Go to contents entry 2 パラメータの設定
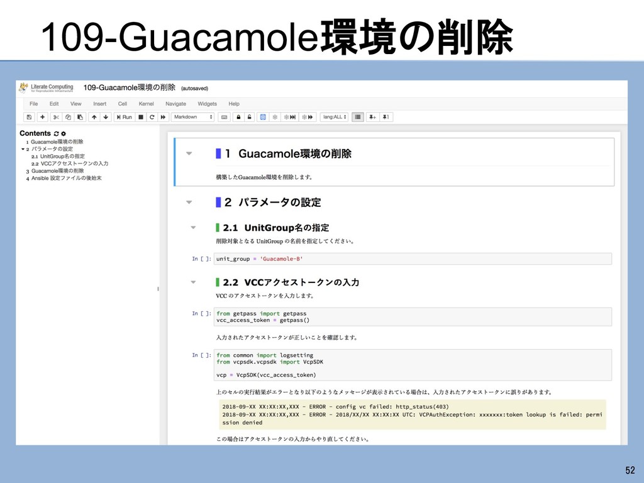The image size is (644, 483). pyautogui.click(x=49, y=149)
